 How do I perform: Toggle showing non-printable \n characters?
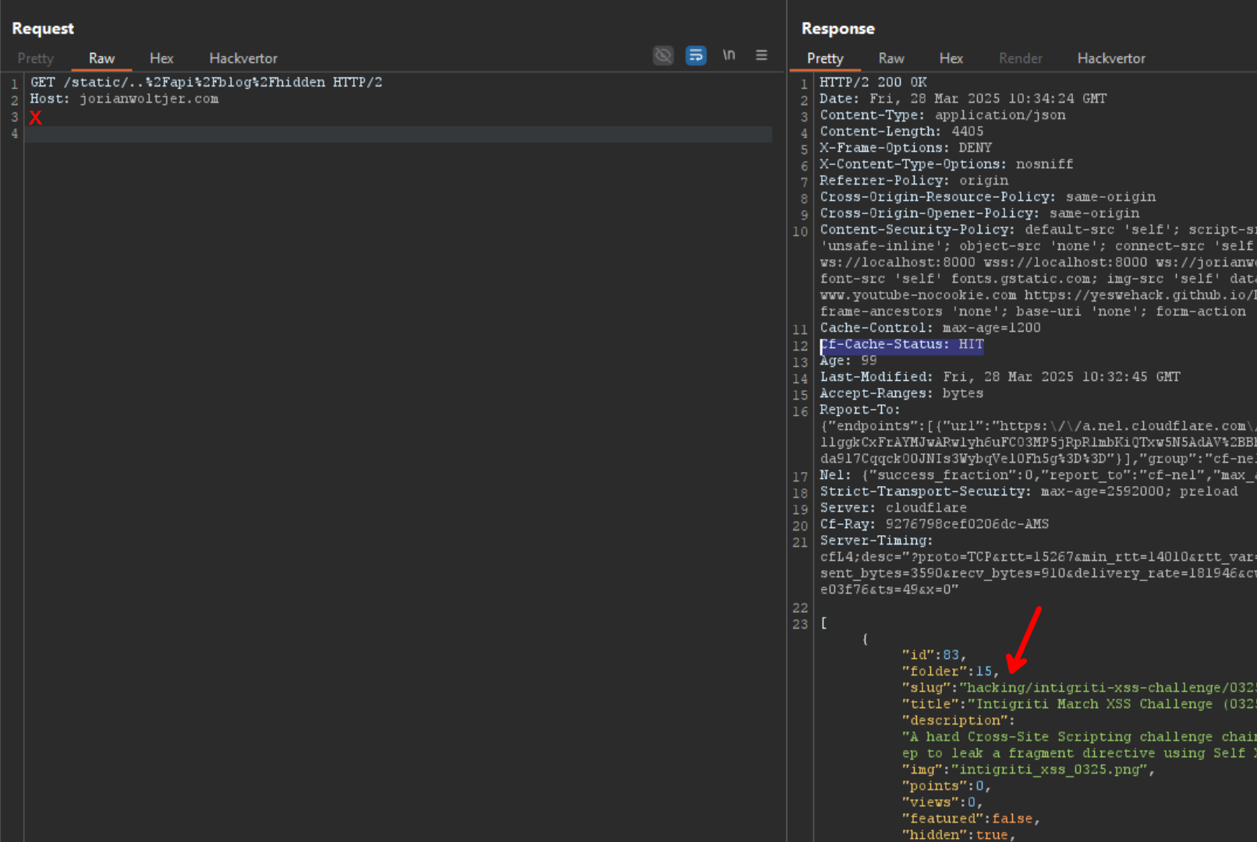728,55
